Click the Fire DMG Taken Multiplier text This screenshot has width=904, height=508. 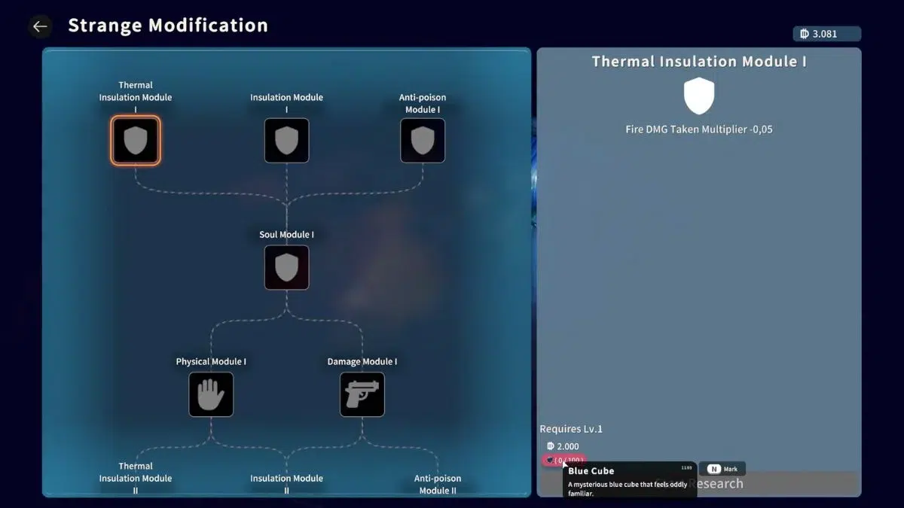[698, 129]
